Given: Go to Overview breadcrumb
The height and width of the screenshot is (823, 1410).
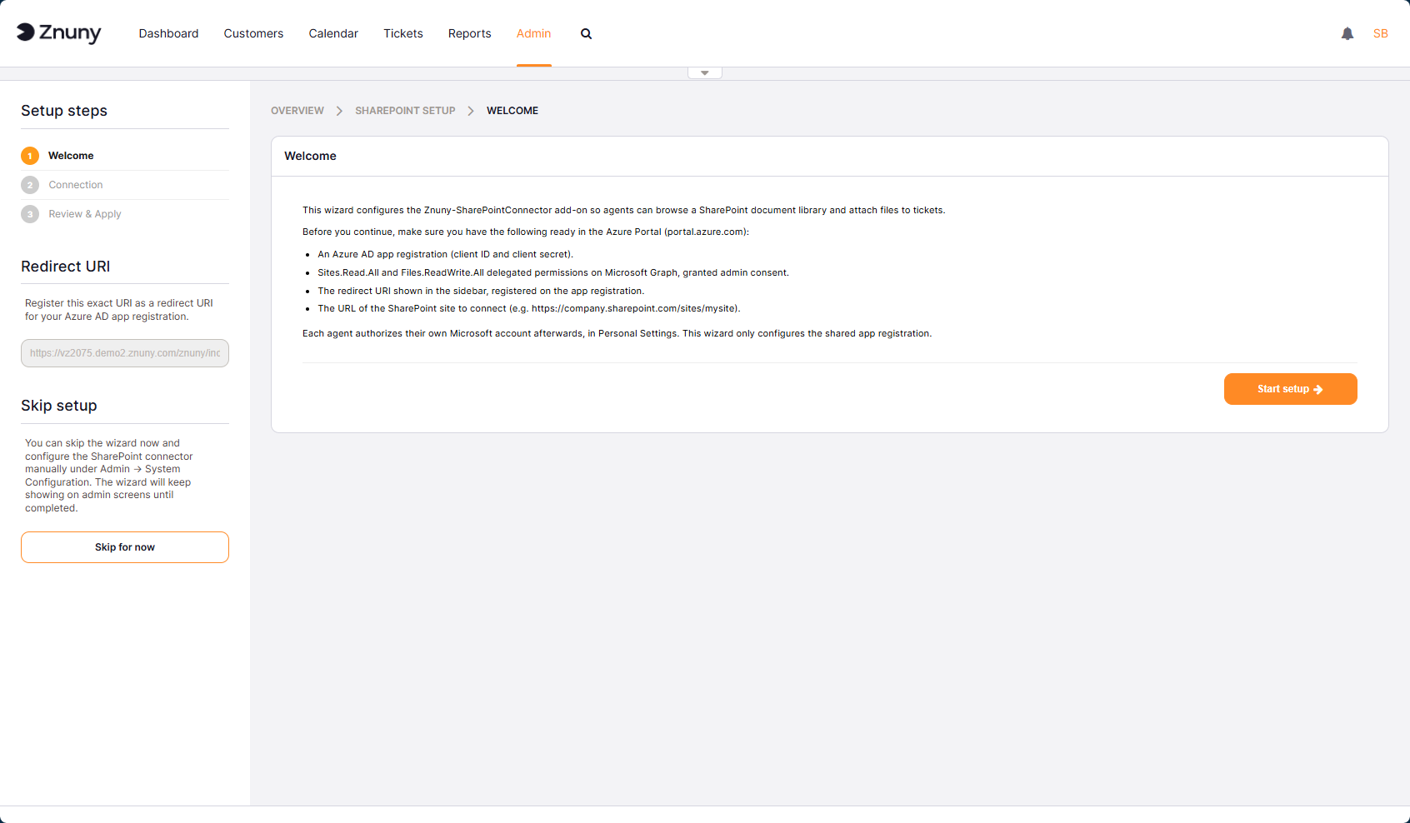Looking at the screenshot, I should [x=297, y=111].
